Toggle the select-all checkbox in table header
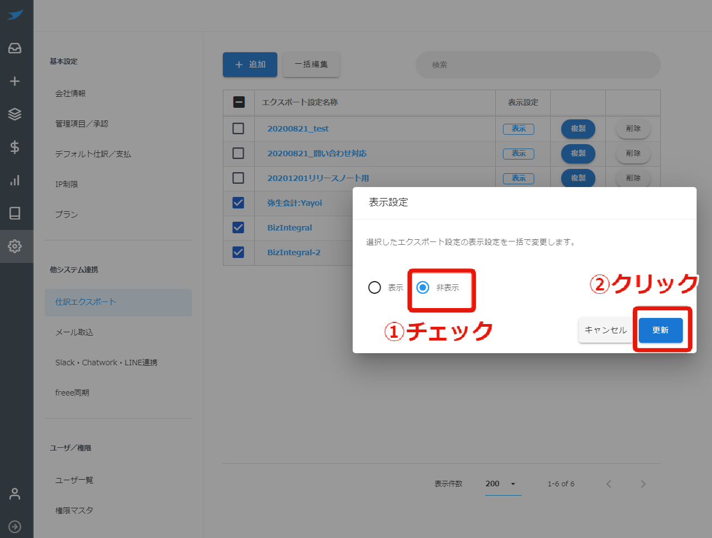 239,102
